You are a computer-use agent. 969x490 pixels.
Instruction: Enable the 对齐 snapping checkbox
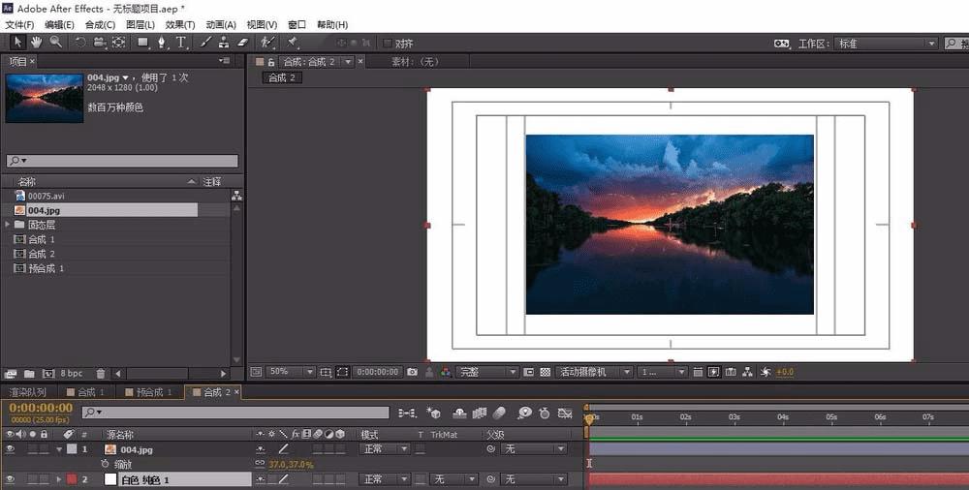click(389, 44)
